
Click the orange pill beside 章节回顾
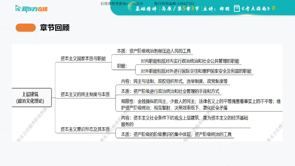click(x=25, y=28)
